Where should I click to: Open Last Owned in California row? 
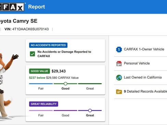(141, 78)
